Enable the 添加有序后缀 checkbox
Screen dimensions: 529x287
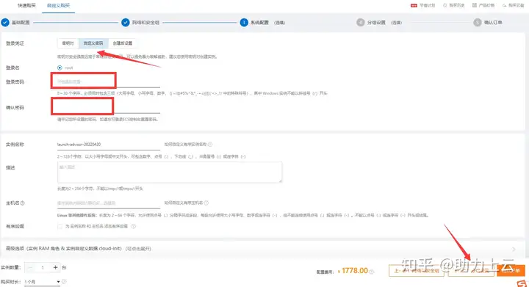click(60, 226)
